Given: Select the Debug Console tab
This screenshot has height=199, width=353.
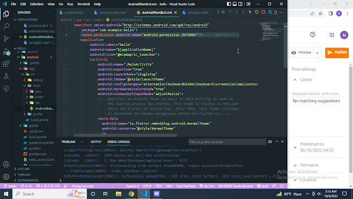Looking at the screenshot, I should [x=119, y=142].
